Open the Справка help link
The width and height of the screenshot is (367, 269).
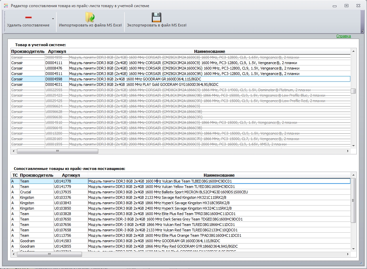pyautogui.click(x=343, y=36)
